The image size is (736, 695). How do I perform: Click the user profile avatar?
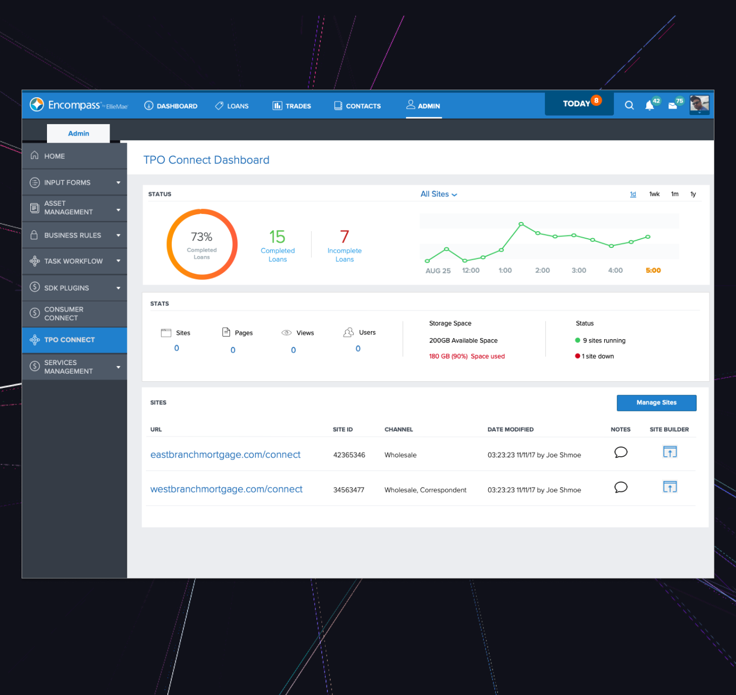pos(699,104)
